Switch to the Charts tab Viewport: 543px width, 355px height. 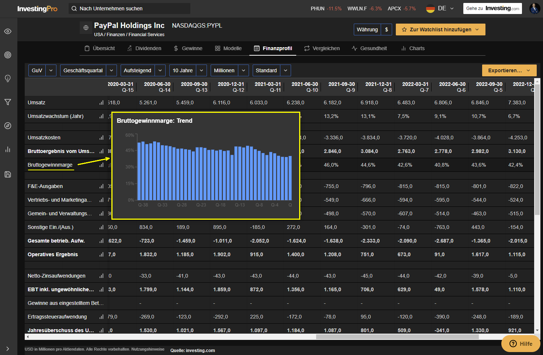pos(413,48)
